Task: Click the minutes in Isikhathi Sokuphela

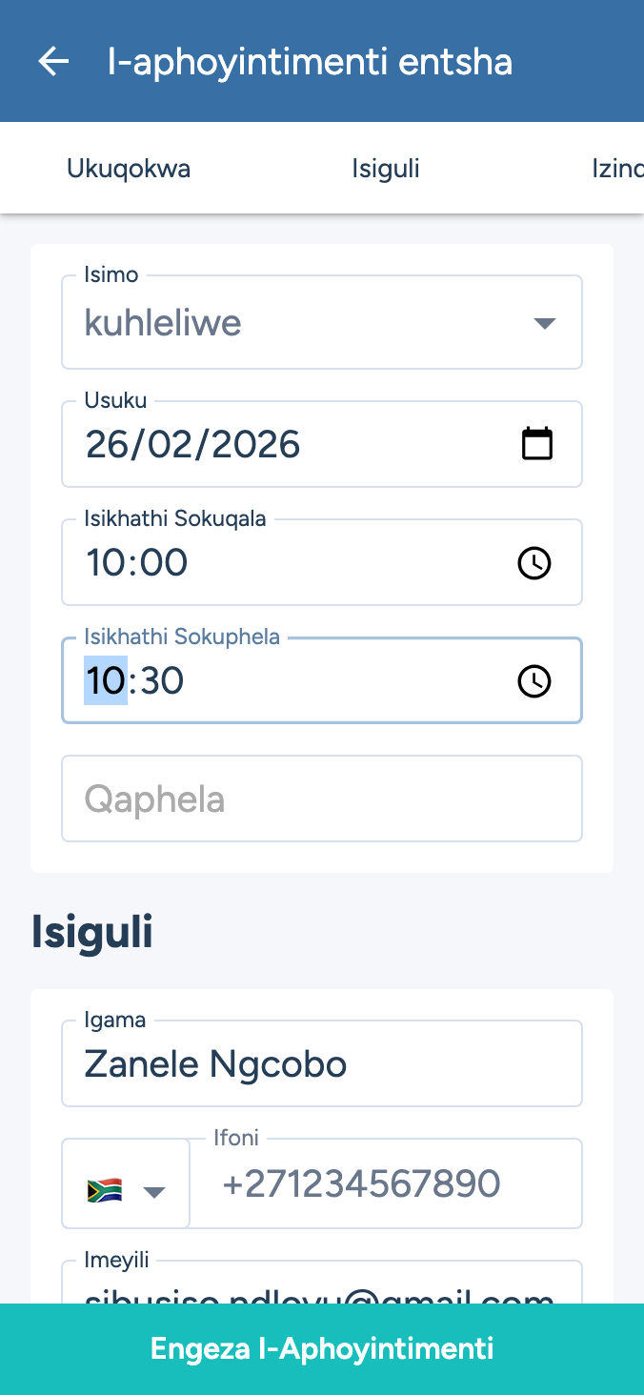Action: [x=161, y=681]
